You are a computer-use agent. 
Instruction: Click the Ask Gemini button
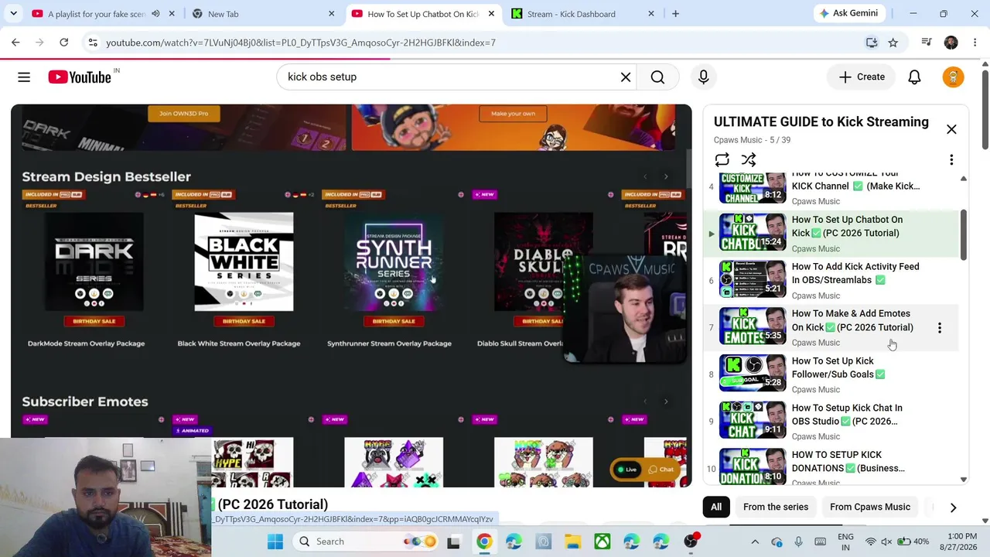click(x=848, y=13)
